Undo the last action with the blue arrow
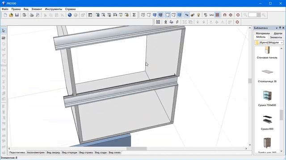 coord(70,15)
